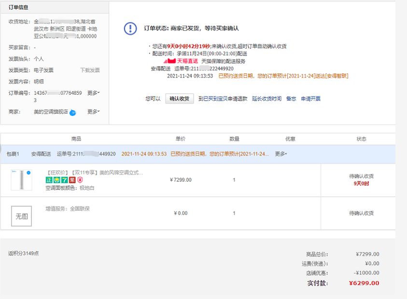This screenshot has width=407, height=299.
Task: Click the 确认收货 button
Action: 180,99
